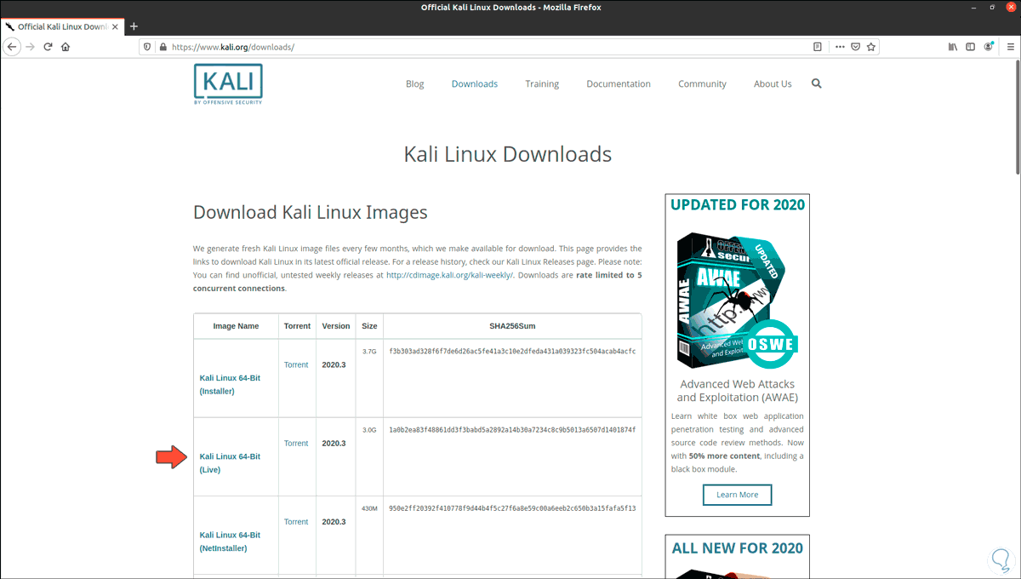Click the Torrent column header
The width and height of the screenshot is (1021, 579).
(297, 326)
